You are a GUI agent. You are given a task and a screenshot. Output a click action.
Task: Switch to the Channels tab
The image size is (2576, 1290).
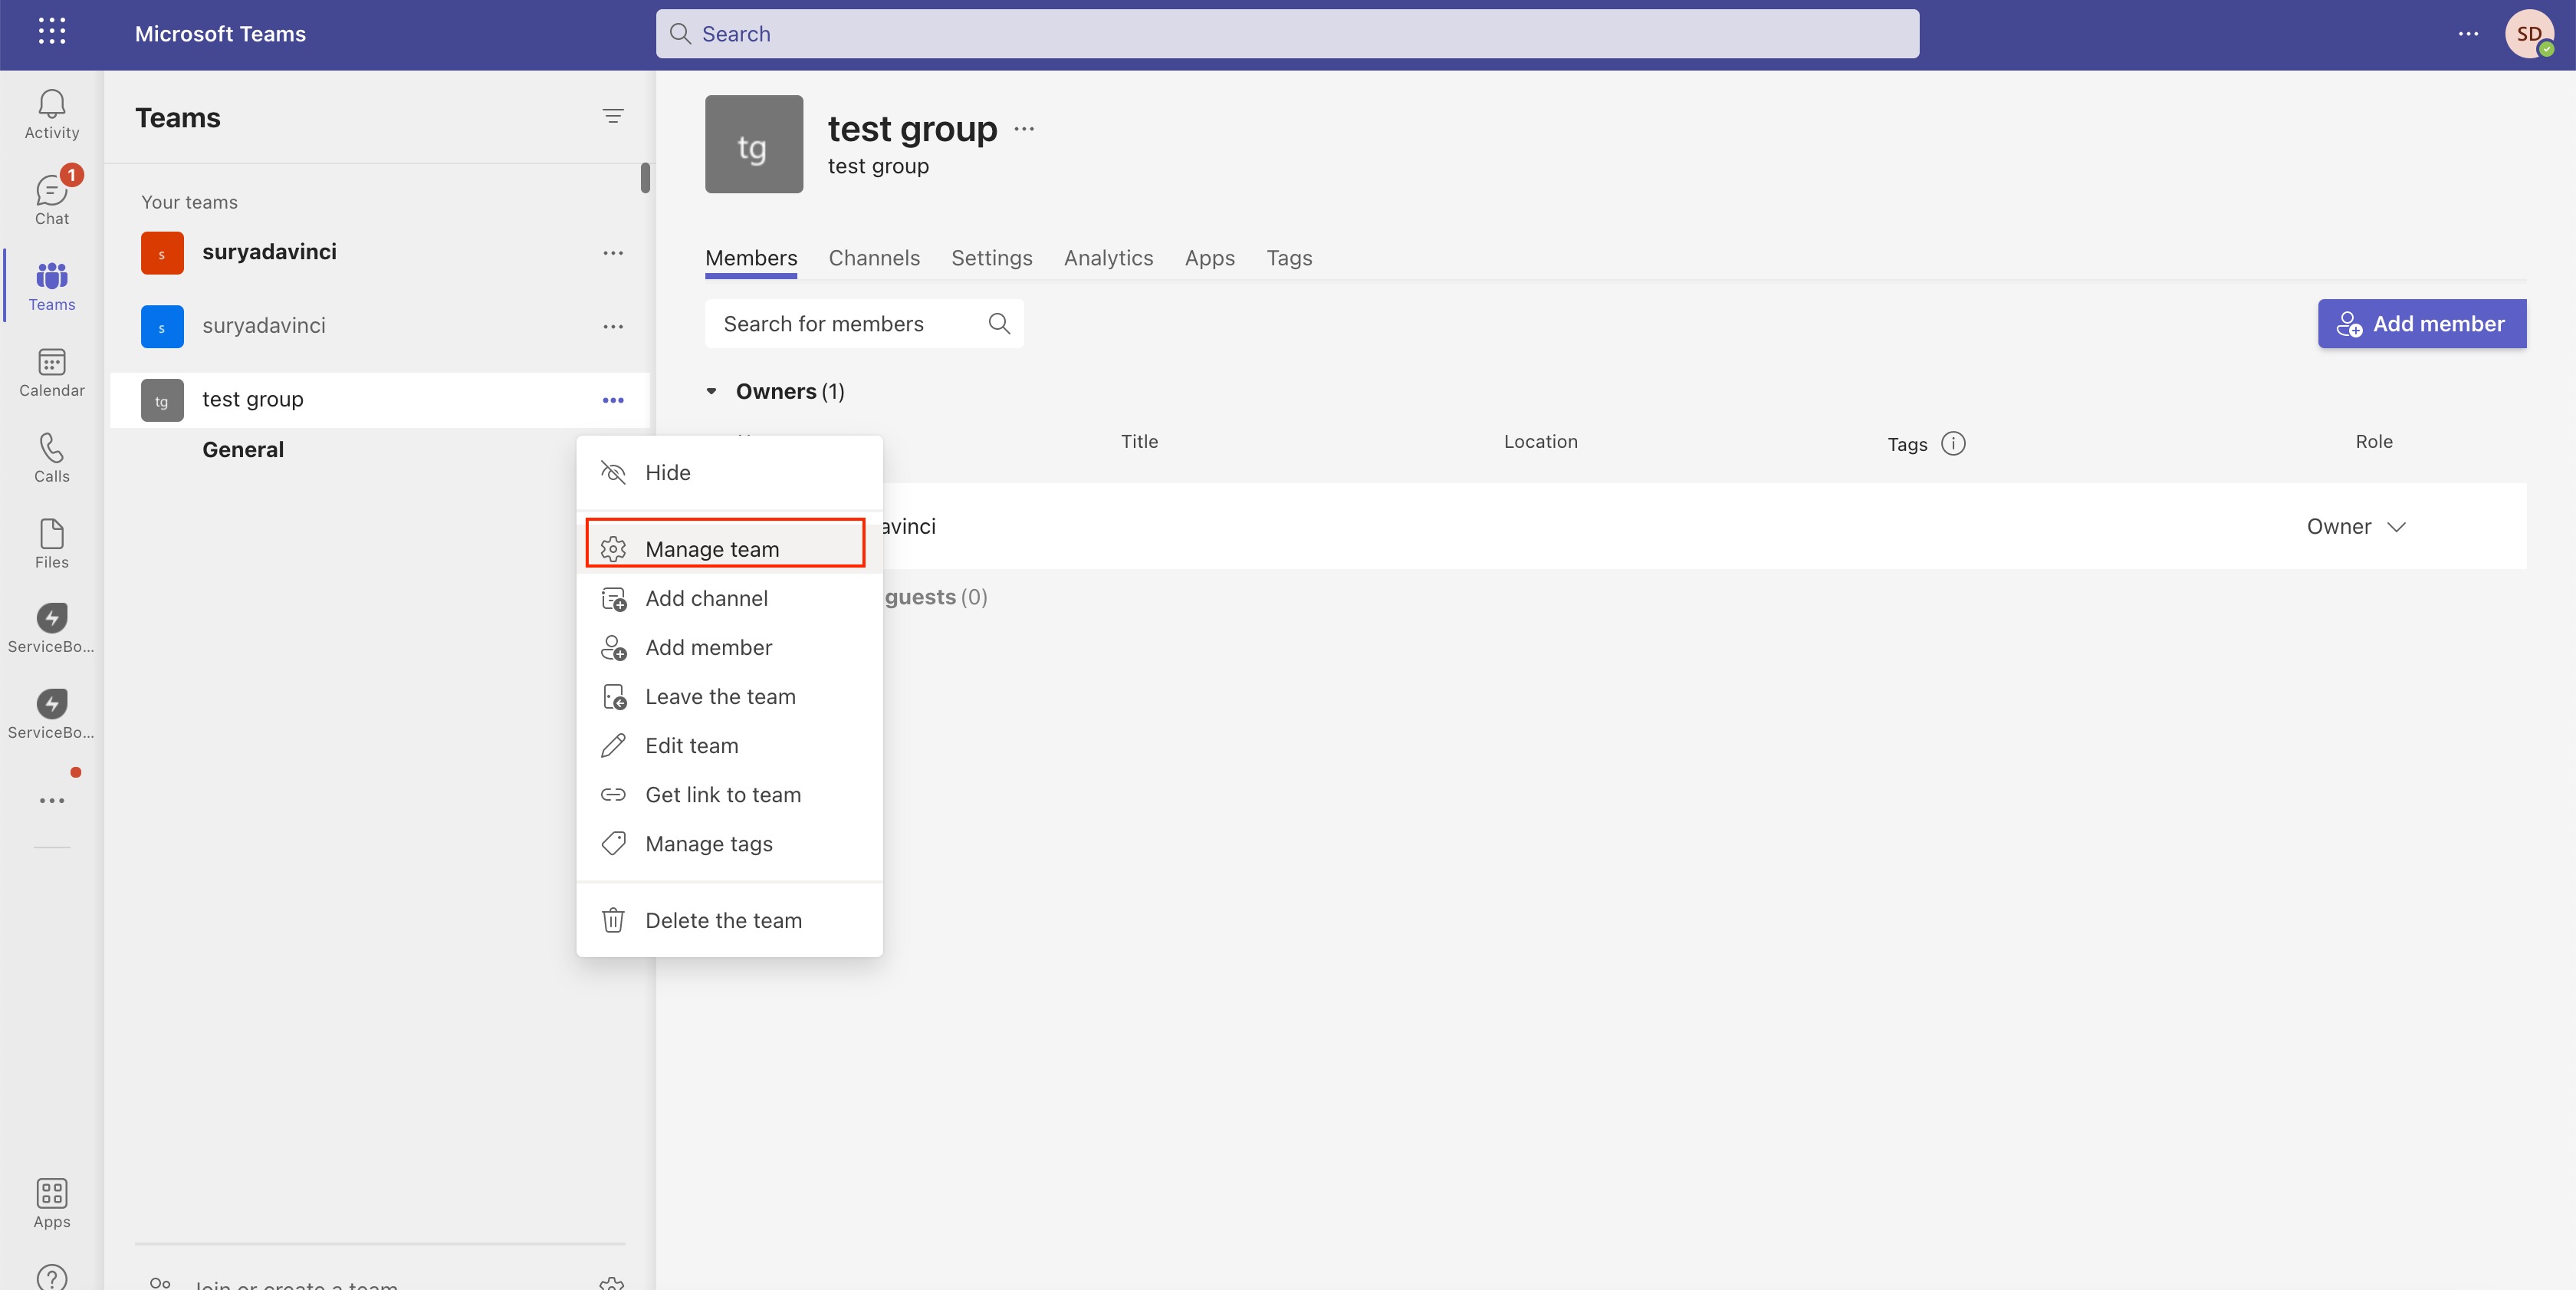tap(873, 258)
